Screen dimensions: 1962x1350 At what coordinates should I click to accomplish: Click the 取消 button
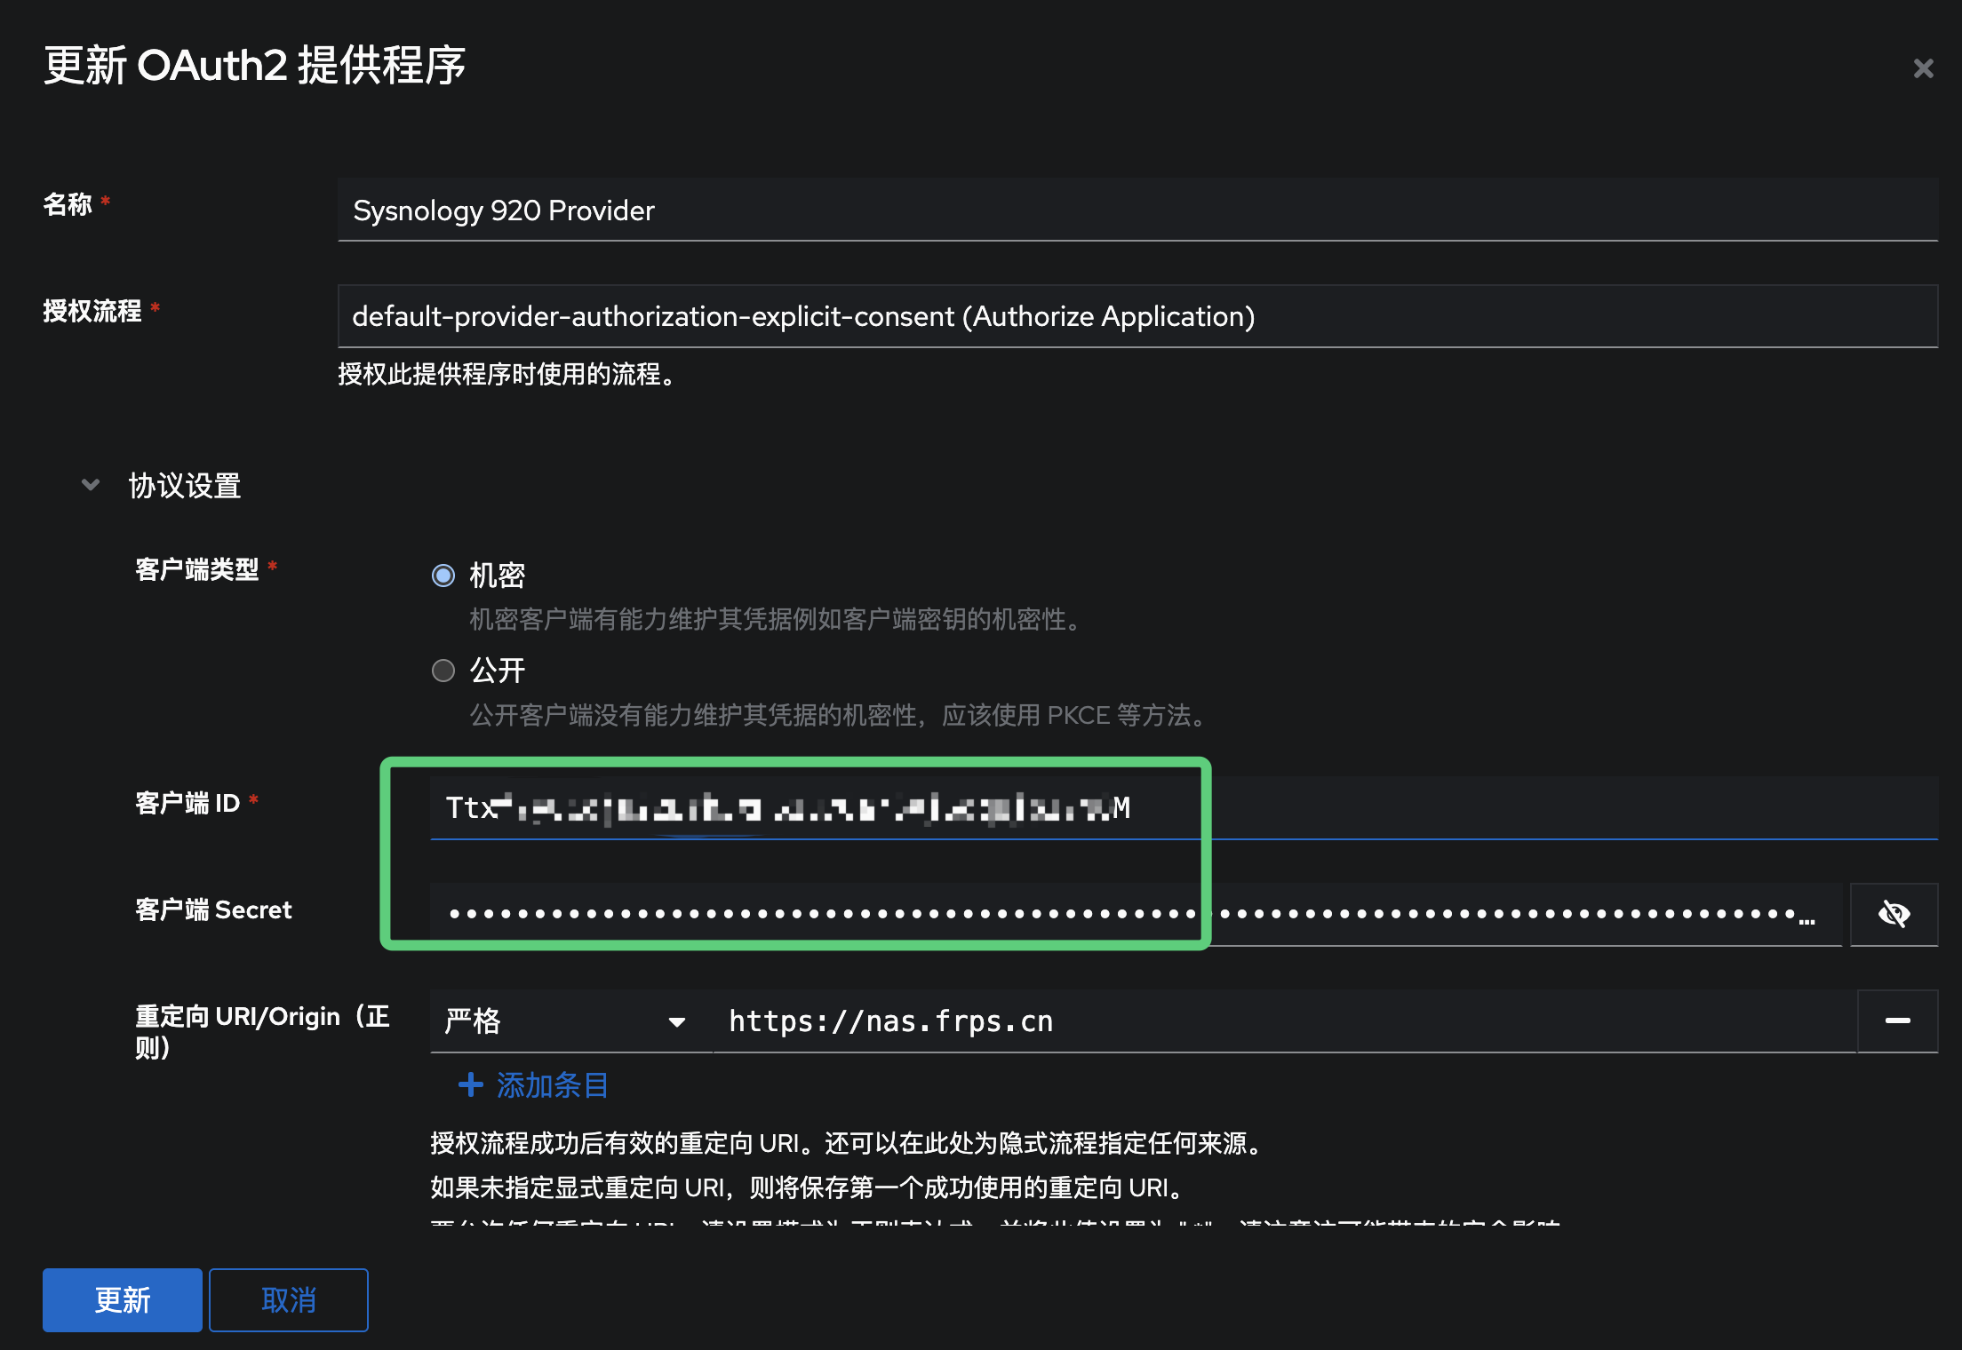click(x=288, y=1299)
